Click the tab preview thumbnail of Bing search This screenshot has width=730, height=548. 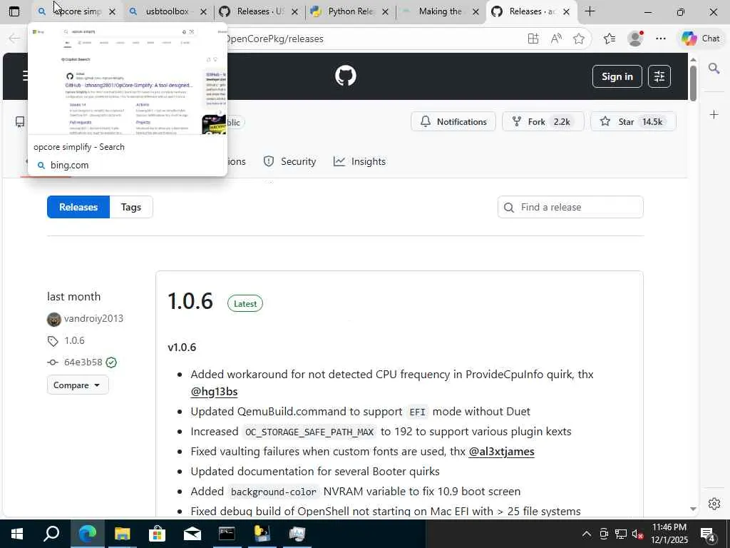point(128,80)
